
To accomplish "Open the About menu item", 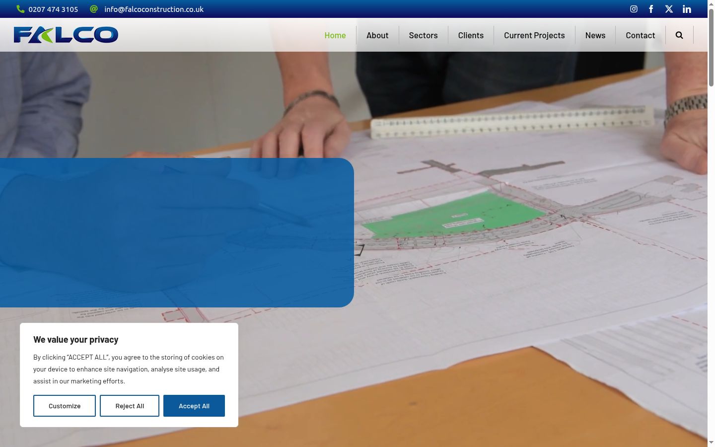I will tap(377, 35).
